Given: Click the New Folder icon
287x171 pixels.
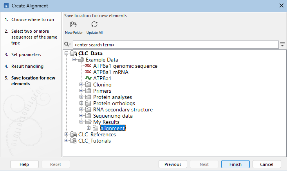Looking at the screenshot, I should click(73, 25).
